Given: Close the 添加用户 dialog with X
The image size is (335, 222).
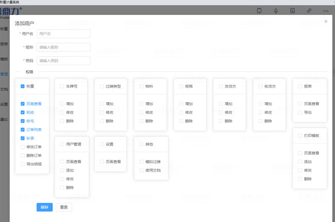Looking at the screenshot, I should coord(326,21).
